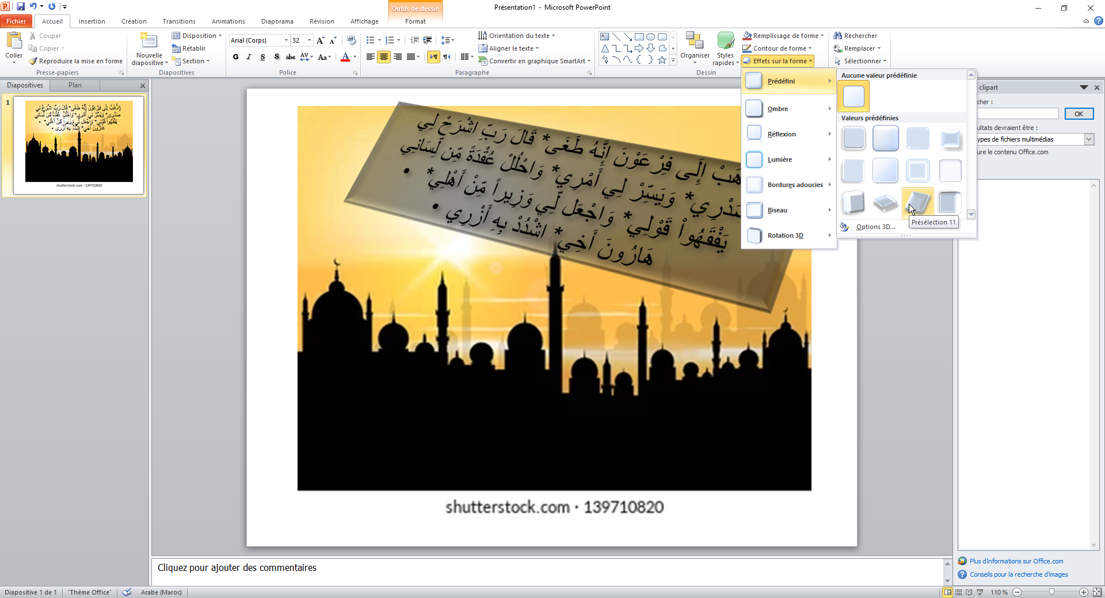The image size is (1105, 598).
Task: Toggle bold G formatting
Action: pos(235,57)
